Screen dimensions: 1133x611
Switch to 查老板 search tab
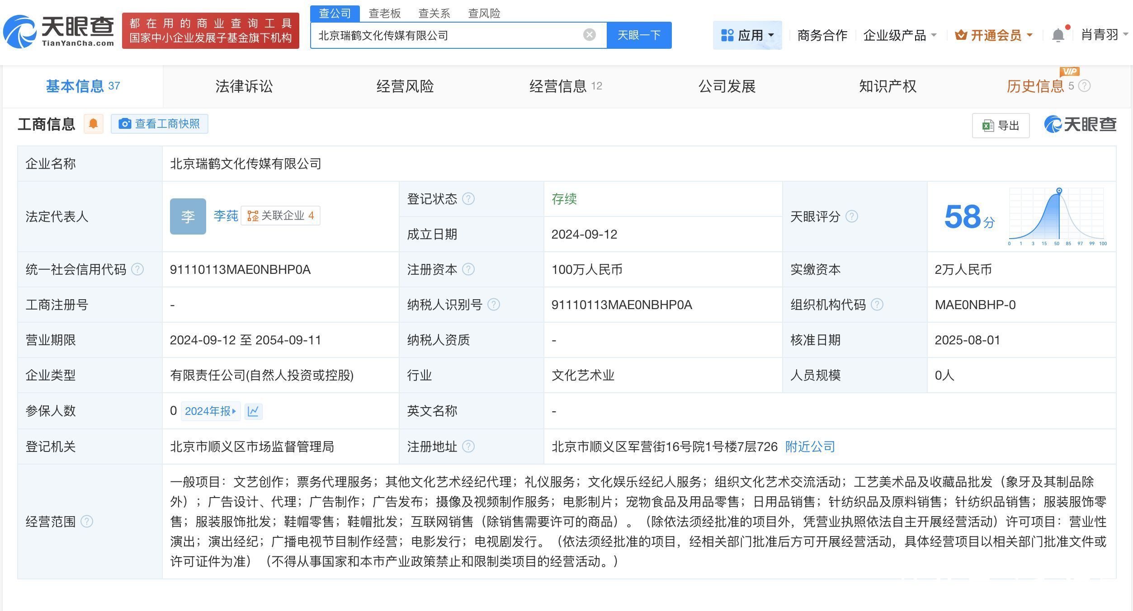(x=385, y=13)
